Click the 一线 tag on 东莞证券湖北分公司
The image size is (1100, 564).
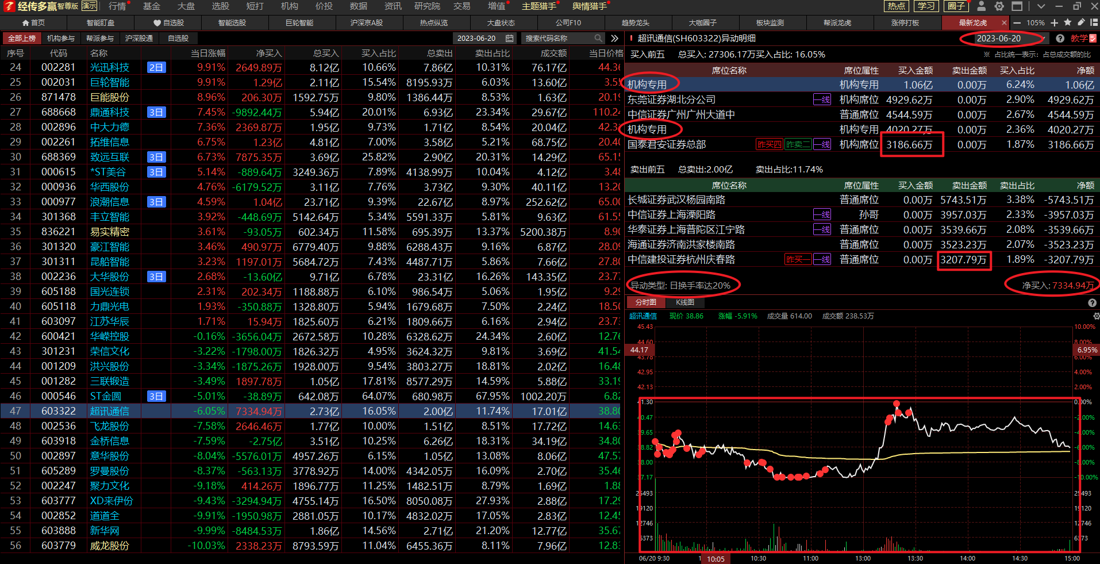click(822, 99)
